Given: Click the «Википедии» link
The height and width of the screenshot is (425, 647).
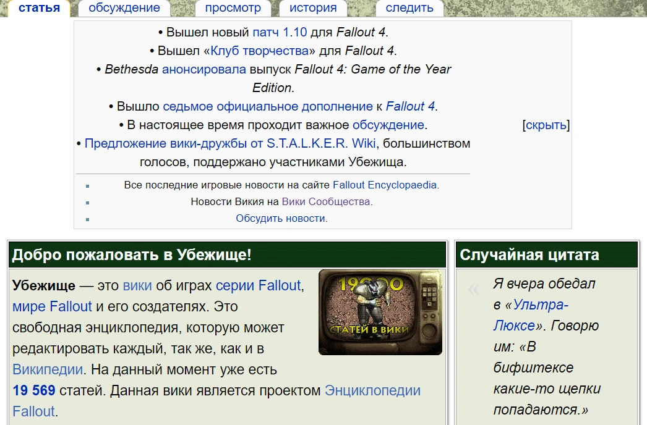Looking at the screenshot, I should pyautogui.click(x=48, y=369).
